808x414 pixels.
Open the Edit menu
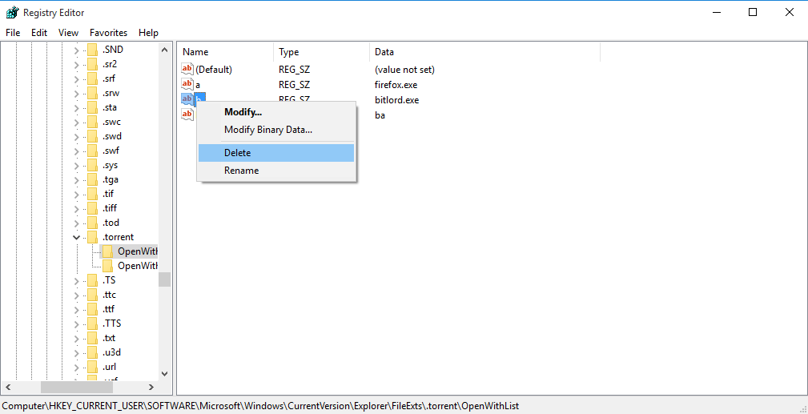point(39,33)
